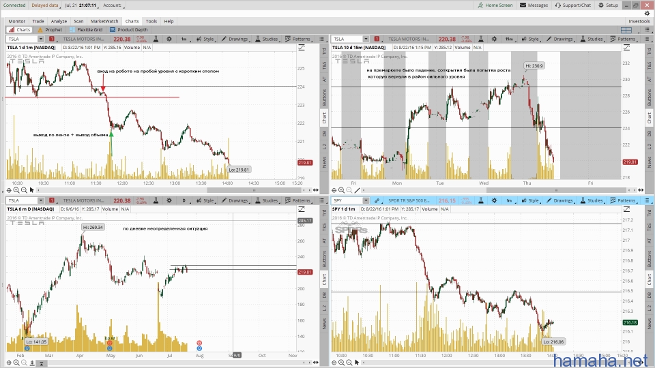Open the Monitor tab
The width and height of the screenshot is (655, 368).
pos(16,21)
